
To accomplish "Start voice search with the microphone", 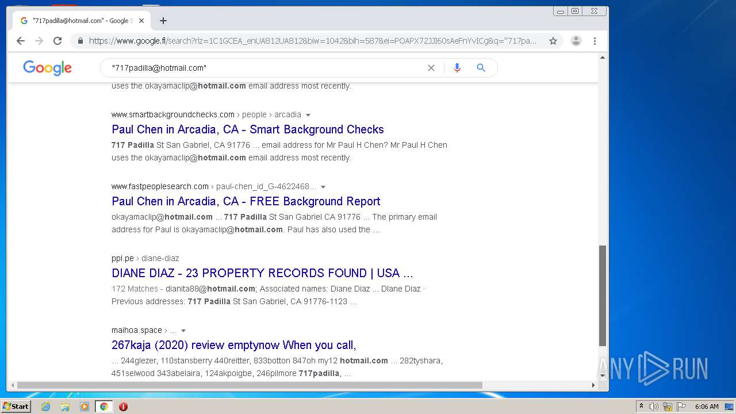I will tap(457, 68).
